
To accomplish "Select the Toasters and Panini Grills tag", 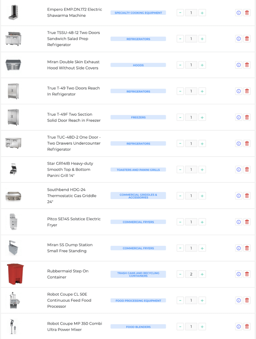I will point(138,170).
